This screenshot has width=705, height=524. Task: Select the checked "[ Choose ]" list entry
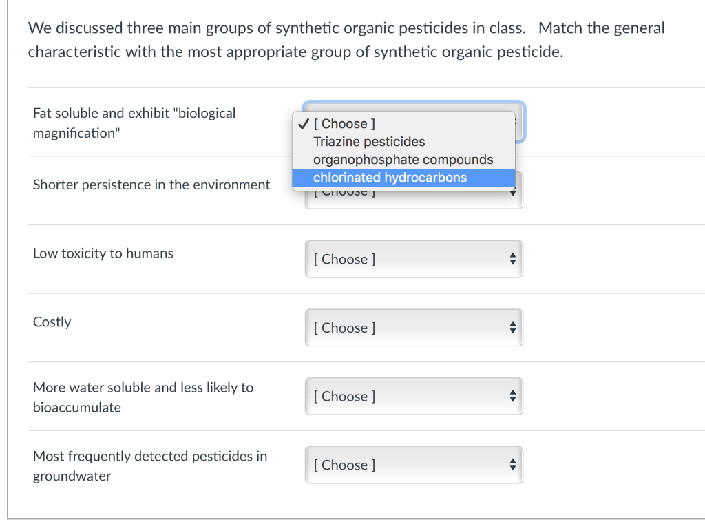(344, 124)
